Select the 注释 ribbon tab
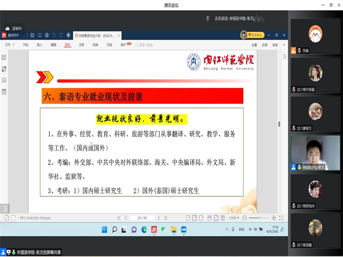343x257 pixels. pos(81,44)
